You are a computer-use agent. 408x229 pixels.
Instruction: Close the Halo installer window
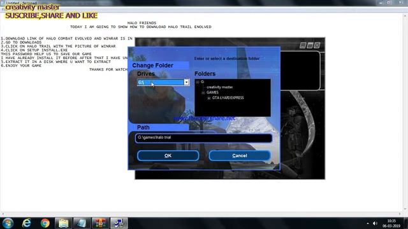(x=317, y=45)
